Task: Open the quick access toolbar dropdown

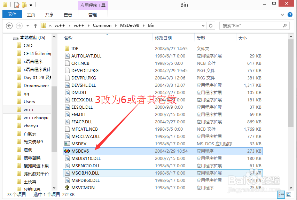Action: click(x=31, y=5)
